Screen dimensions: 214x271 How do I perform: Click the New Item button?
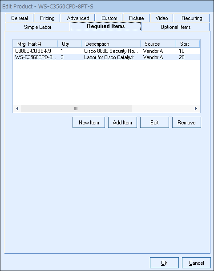(89, 122)
